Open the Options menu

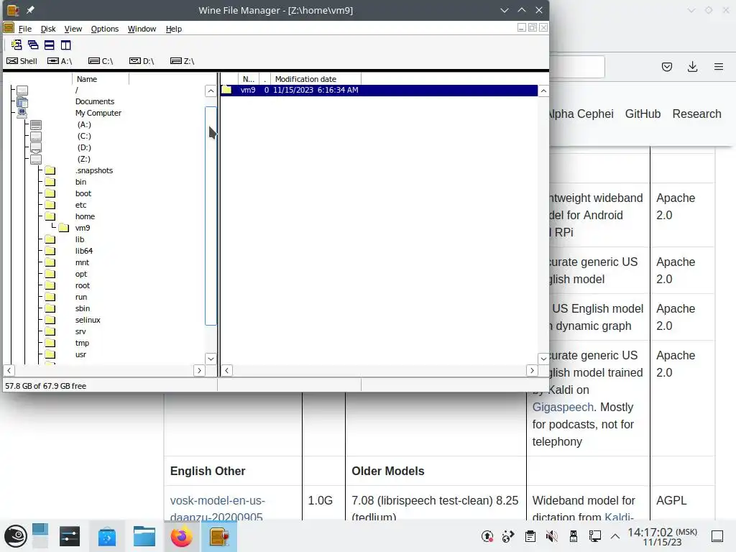click(x=105, y=29)
